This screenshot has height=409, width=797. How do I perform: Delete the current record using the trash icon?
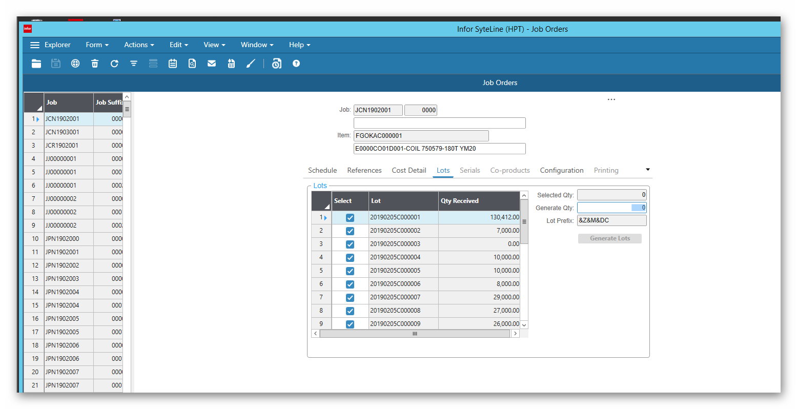point(95,64)
